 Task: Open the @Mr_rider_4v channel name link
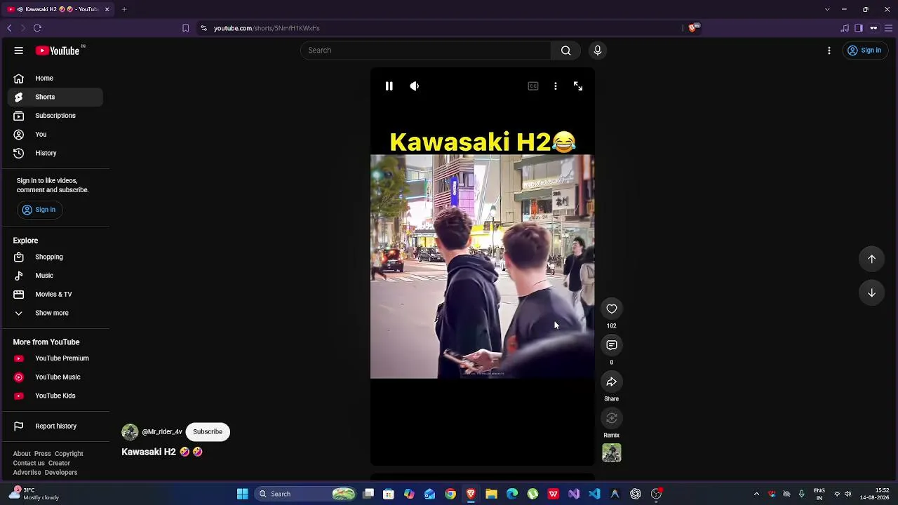click(x=162, y=432)
